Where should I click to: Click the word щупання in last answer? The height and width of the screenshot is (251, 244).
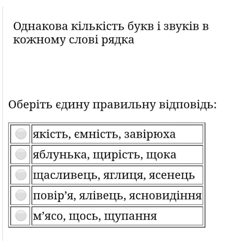130,217
